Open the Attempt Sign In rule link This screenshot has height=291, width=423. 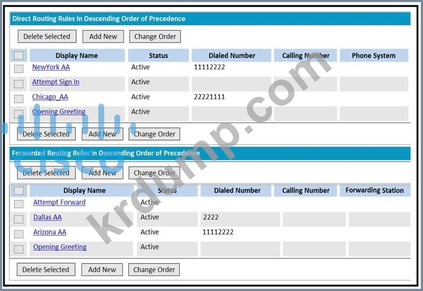click(x=56, y=82)
